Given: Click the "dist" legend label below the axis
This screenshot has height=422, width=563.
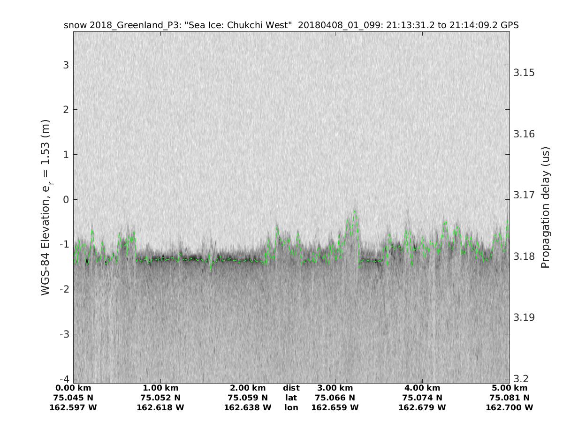Looking at the screenshot, I should tap(291, 388).
